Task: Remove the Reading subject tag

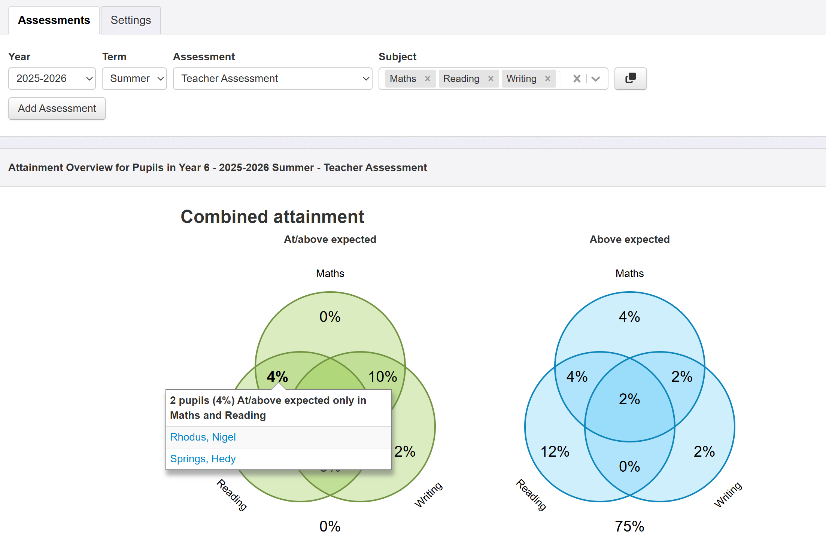Action: point(491,79)
